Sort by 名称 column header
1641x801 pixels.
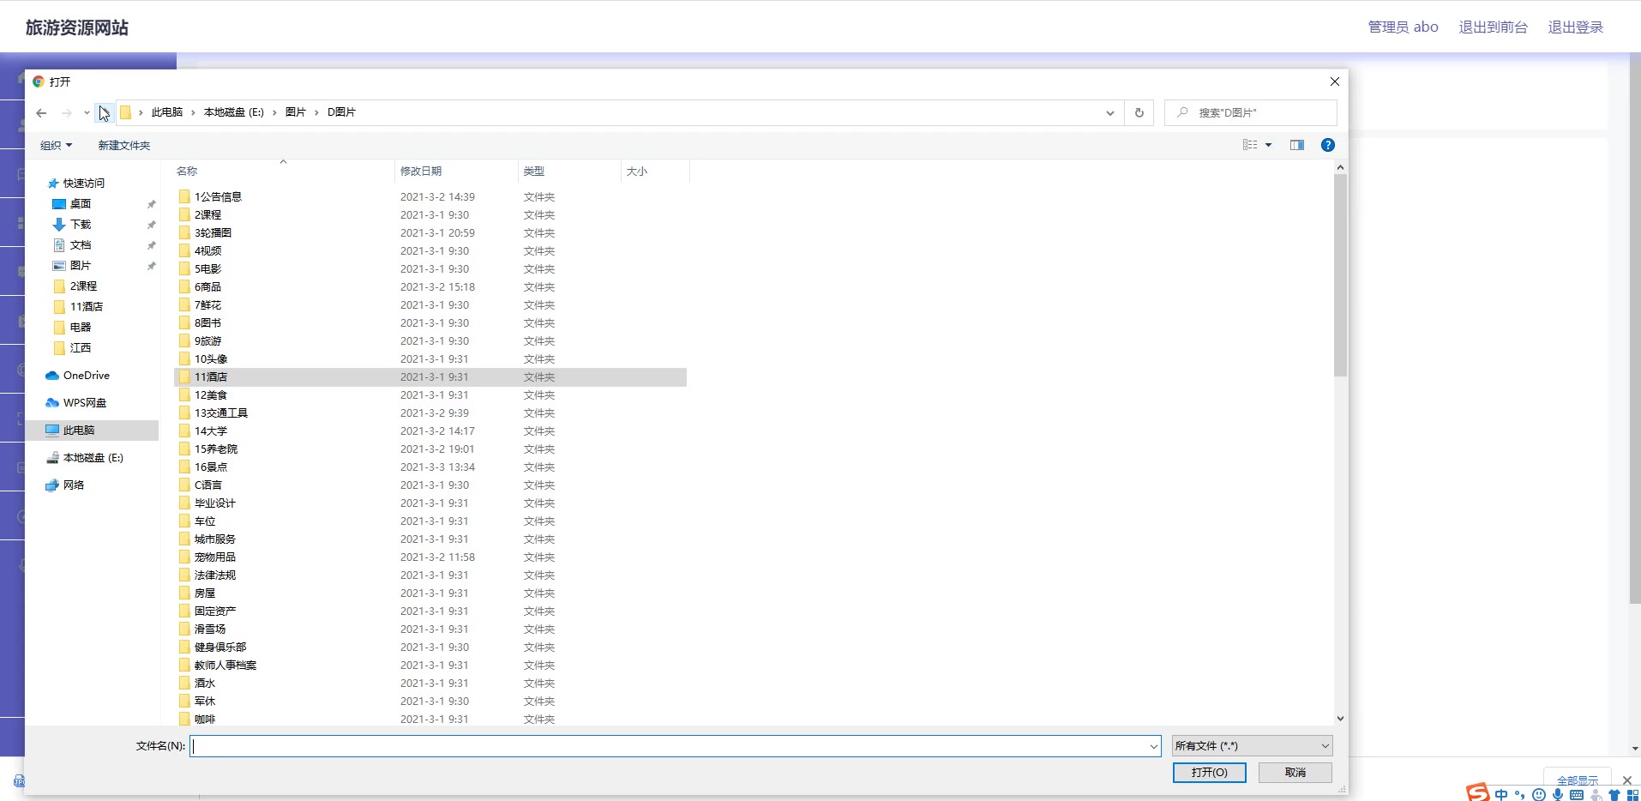tap(187, 172)
